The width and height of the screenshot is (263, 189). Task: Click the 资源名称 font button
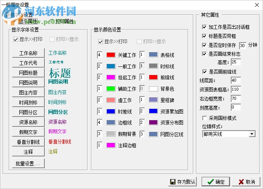[28, 122]
